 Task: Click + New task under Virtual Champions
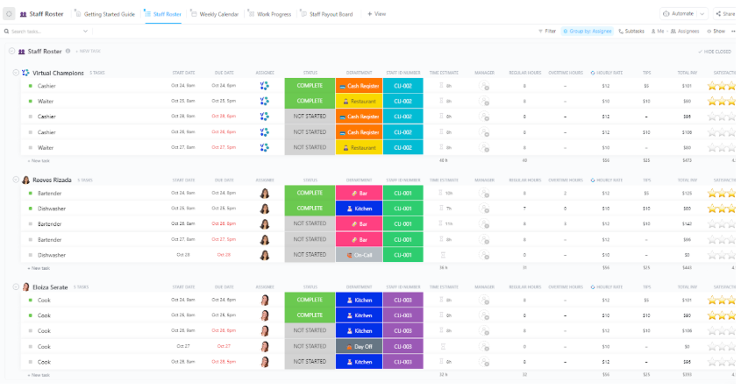[x=39, y=160]
